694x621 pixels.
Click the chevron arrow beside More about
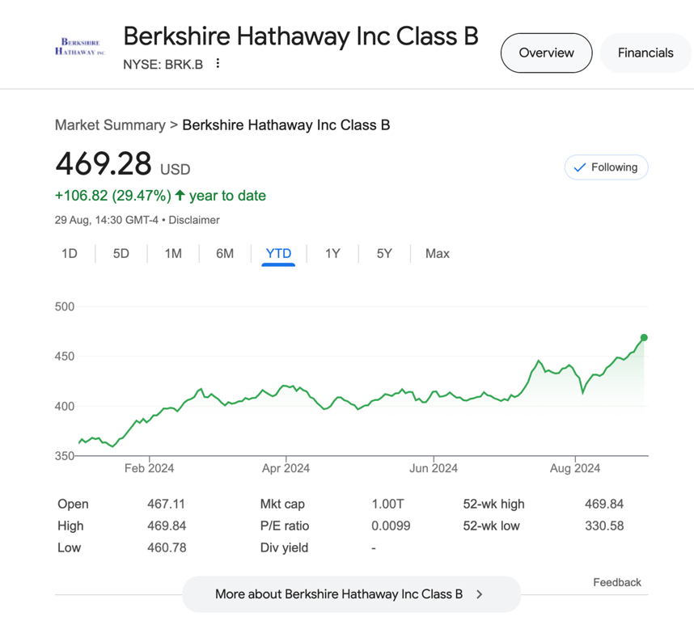480,594
